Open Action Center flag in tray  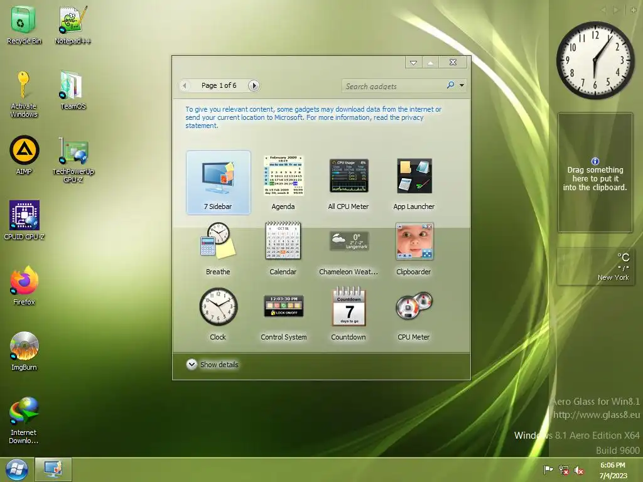tap(548, 469)
